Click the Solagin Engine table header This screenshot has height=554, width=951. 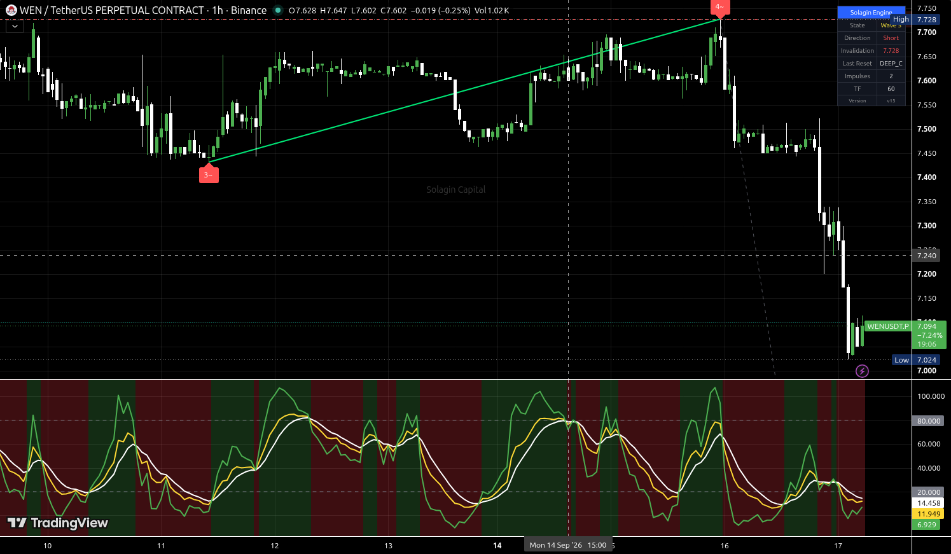pyautogui.click(x=871, y=13)
